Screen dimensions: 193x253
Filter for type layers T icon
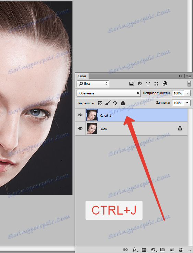tap(148, 83)
